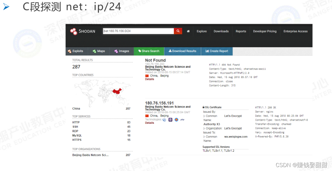The image size is (332, 171).
Task: Open the Not Found result title
Action: click(x=155, y=60)
